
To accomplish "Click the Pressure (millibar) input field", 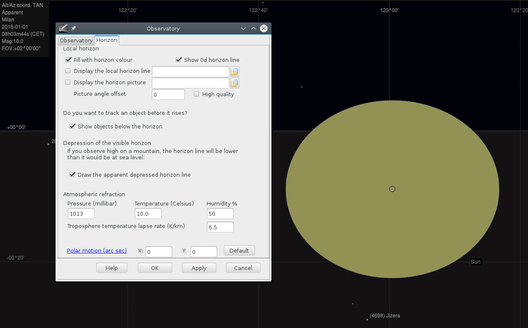I will pyautogui.click(x=81, y=214).
